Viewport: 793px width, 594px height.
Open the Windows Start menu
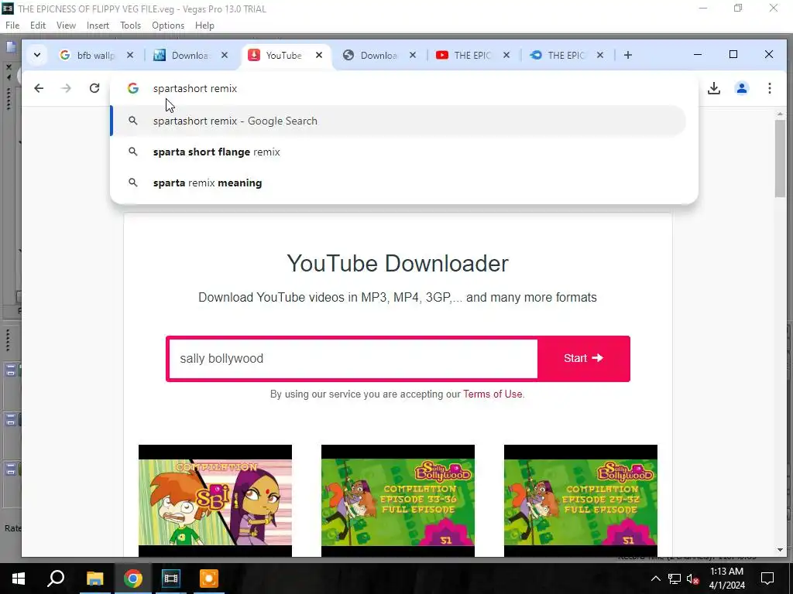[x=19, y=579]
